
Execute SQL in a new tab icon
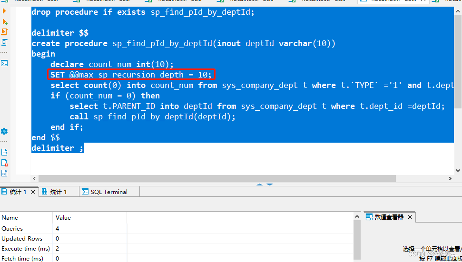coord(4,21)
